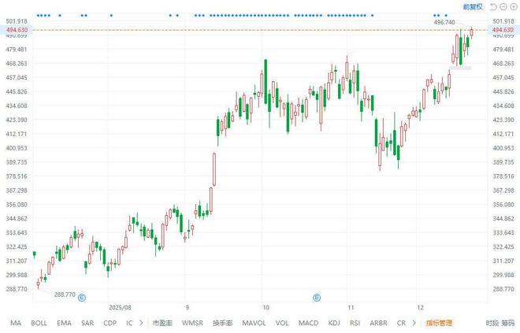
Task: Toggle the EMA overlay indicator
Action: pos(64,323)
